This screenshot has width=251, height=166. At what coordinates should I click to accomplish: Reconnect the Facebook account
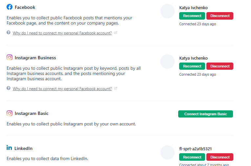192,16
